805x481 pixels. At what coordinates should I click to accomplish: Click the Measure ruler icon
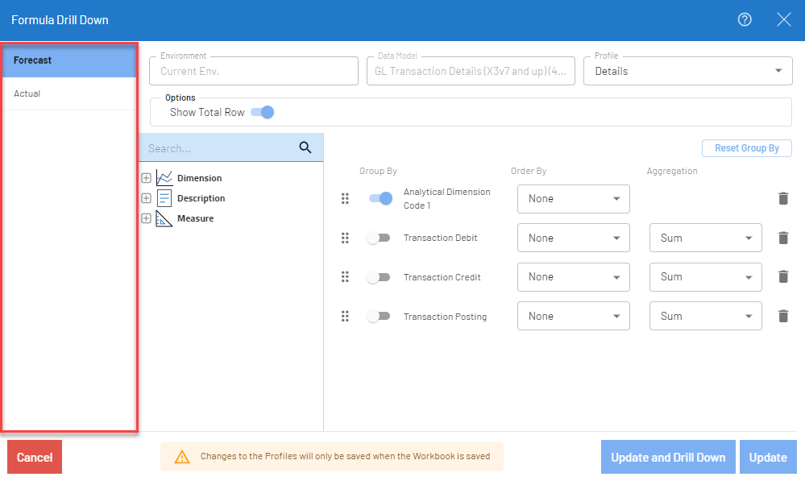(x=164, y=218)
